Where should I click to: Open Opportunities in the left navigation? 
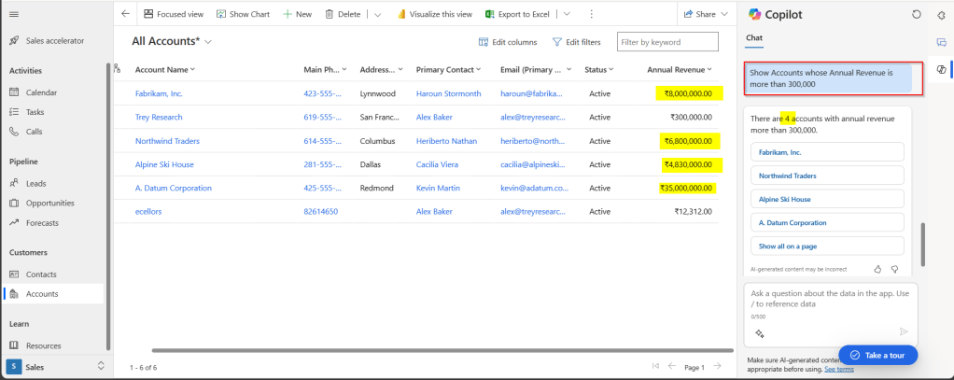(x=49, y=203)
